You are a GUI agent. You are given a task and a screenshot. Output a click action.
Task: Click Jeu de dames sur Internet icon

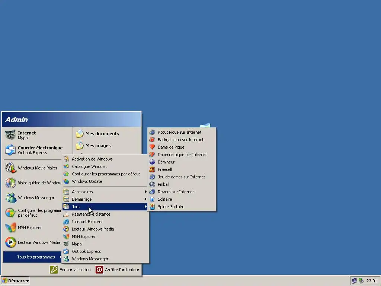(x=152, y=177)
